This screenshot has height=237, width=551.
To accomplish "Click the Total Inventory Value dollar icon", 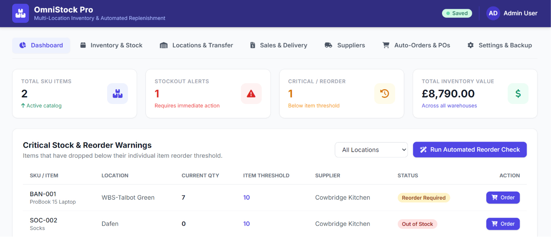I will [x=518, y=94].
